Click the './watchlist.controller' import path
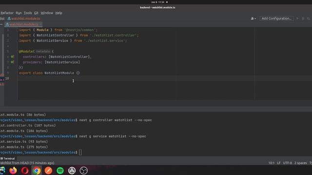 [x=114, y=35]
